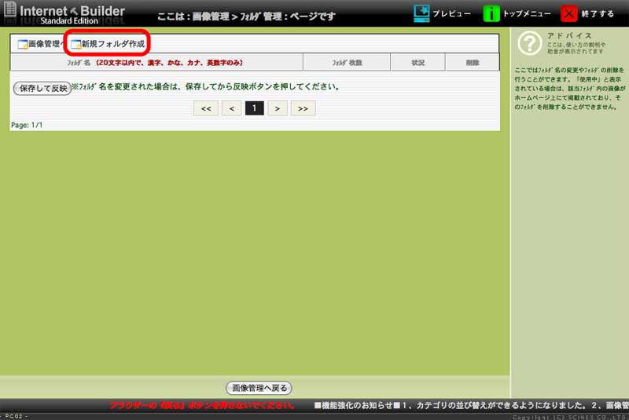This screenshot has height=420, width=629.
Task: Open the プレビュー preview icon
Action: pos(422,14)
